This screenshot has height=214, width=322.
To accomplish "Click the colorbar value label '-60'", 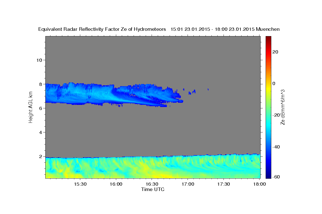I will [277, 177].
